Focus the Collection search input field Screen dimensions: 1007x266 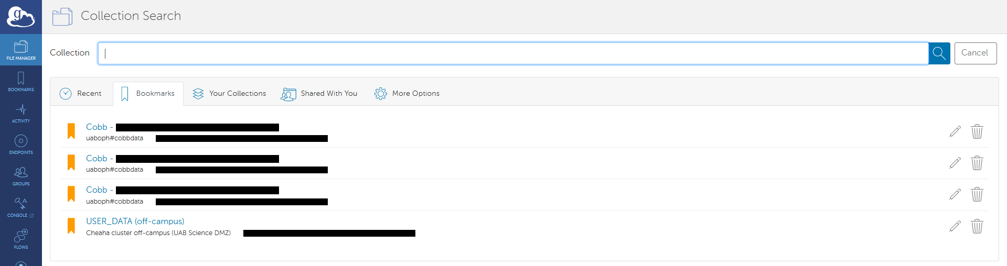[x=513, y=53]
